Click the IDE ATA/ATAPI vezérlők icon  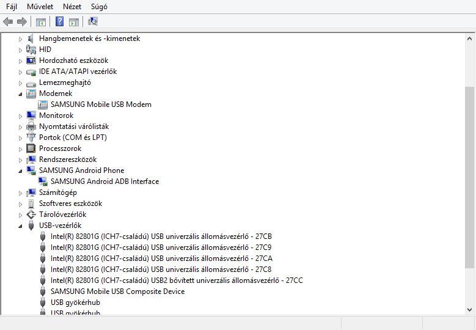click(x=31, y=72)
